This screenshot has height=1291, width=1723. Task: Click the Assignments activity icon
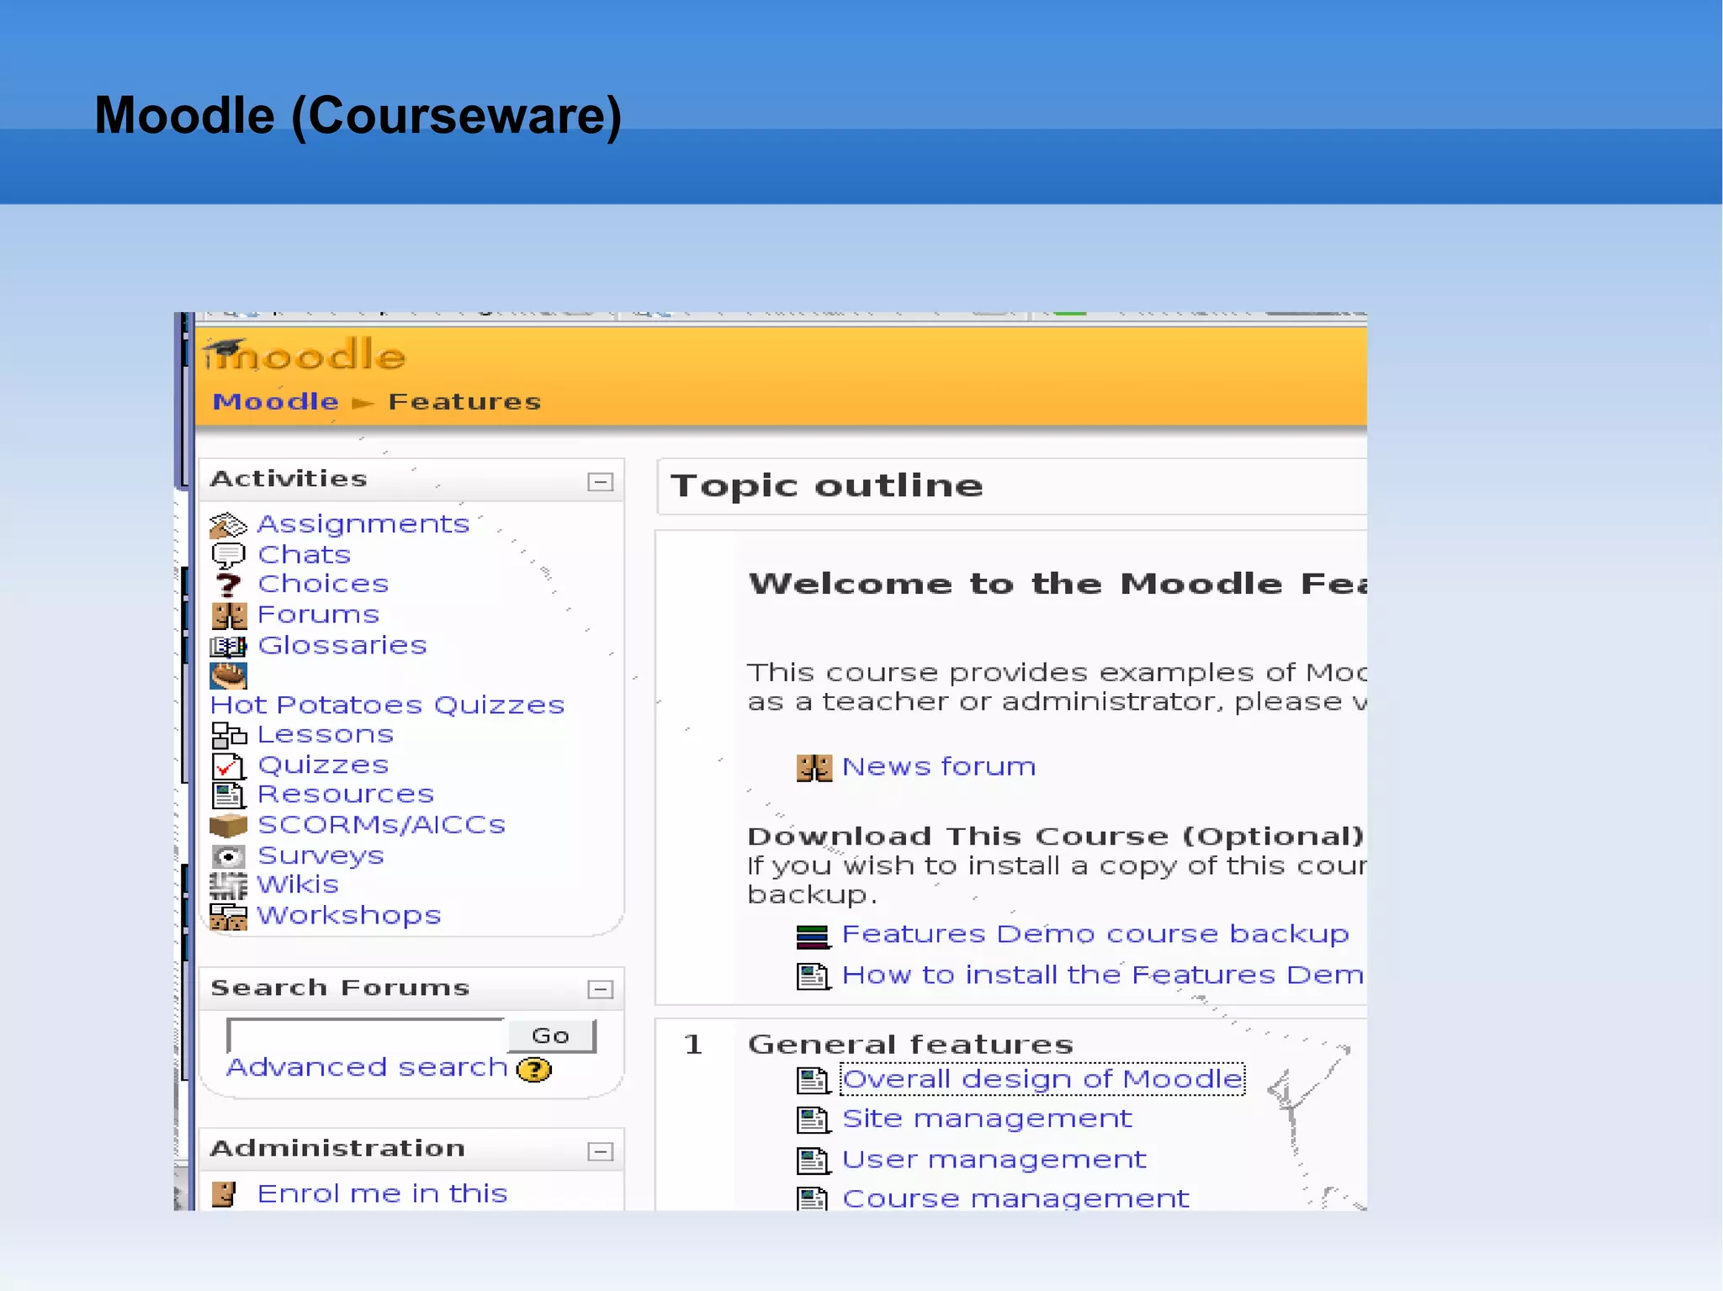[227, 526]
